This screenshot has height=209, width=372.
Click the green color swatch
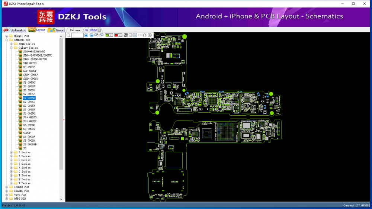[x=107, y=35]
